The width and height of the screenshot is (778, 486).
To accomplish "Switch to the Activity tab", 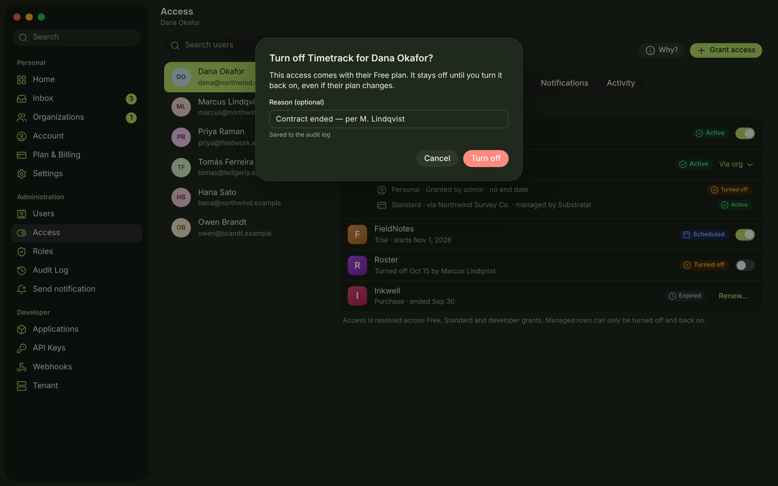I will (x=621, y=83).
